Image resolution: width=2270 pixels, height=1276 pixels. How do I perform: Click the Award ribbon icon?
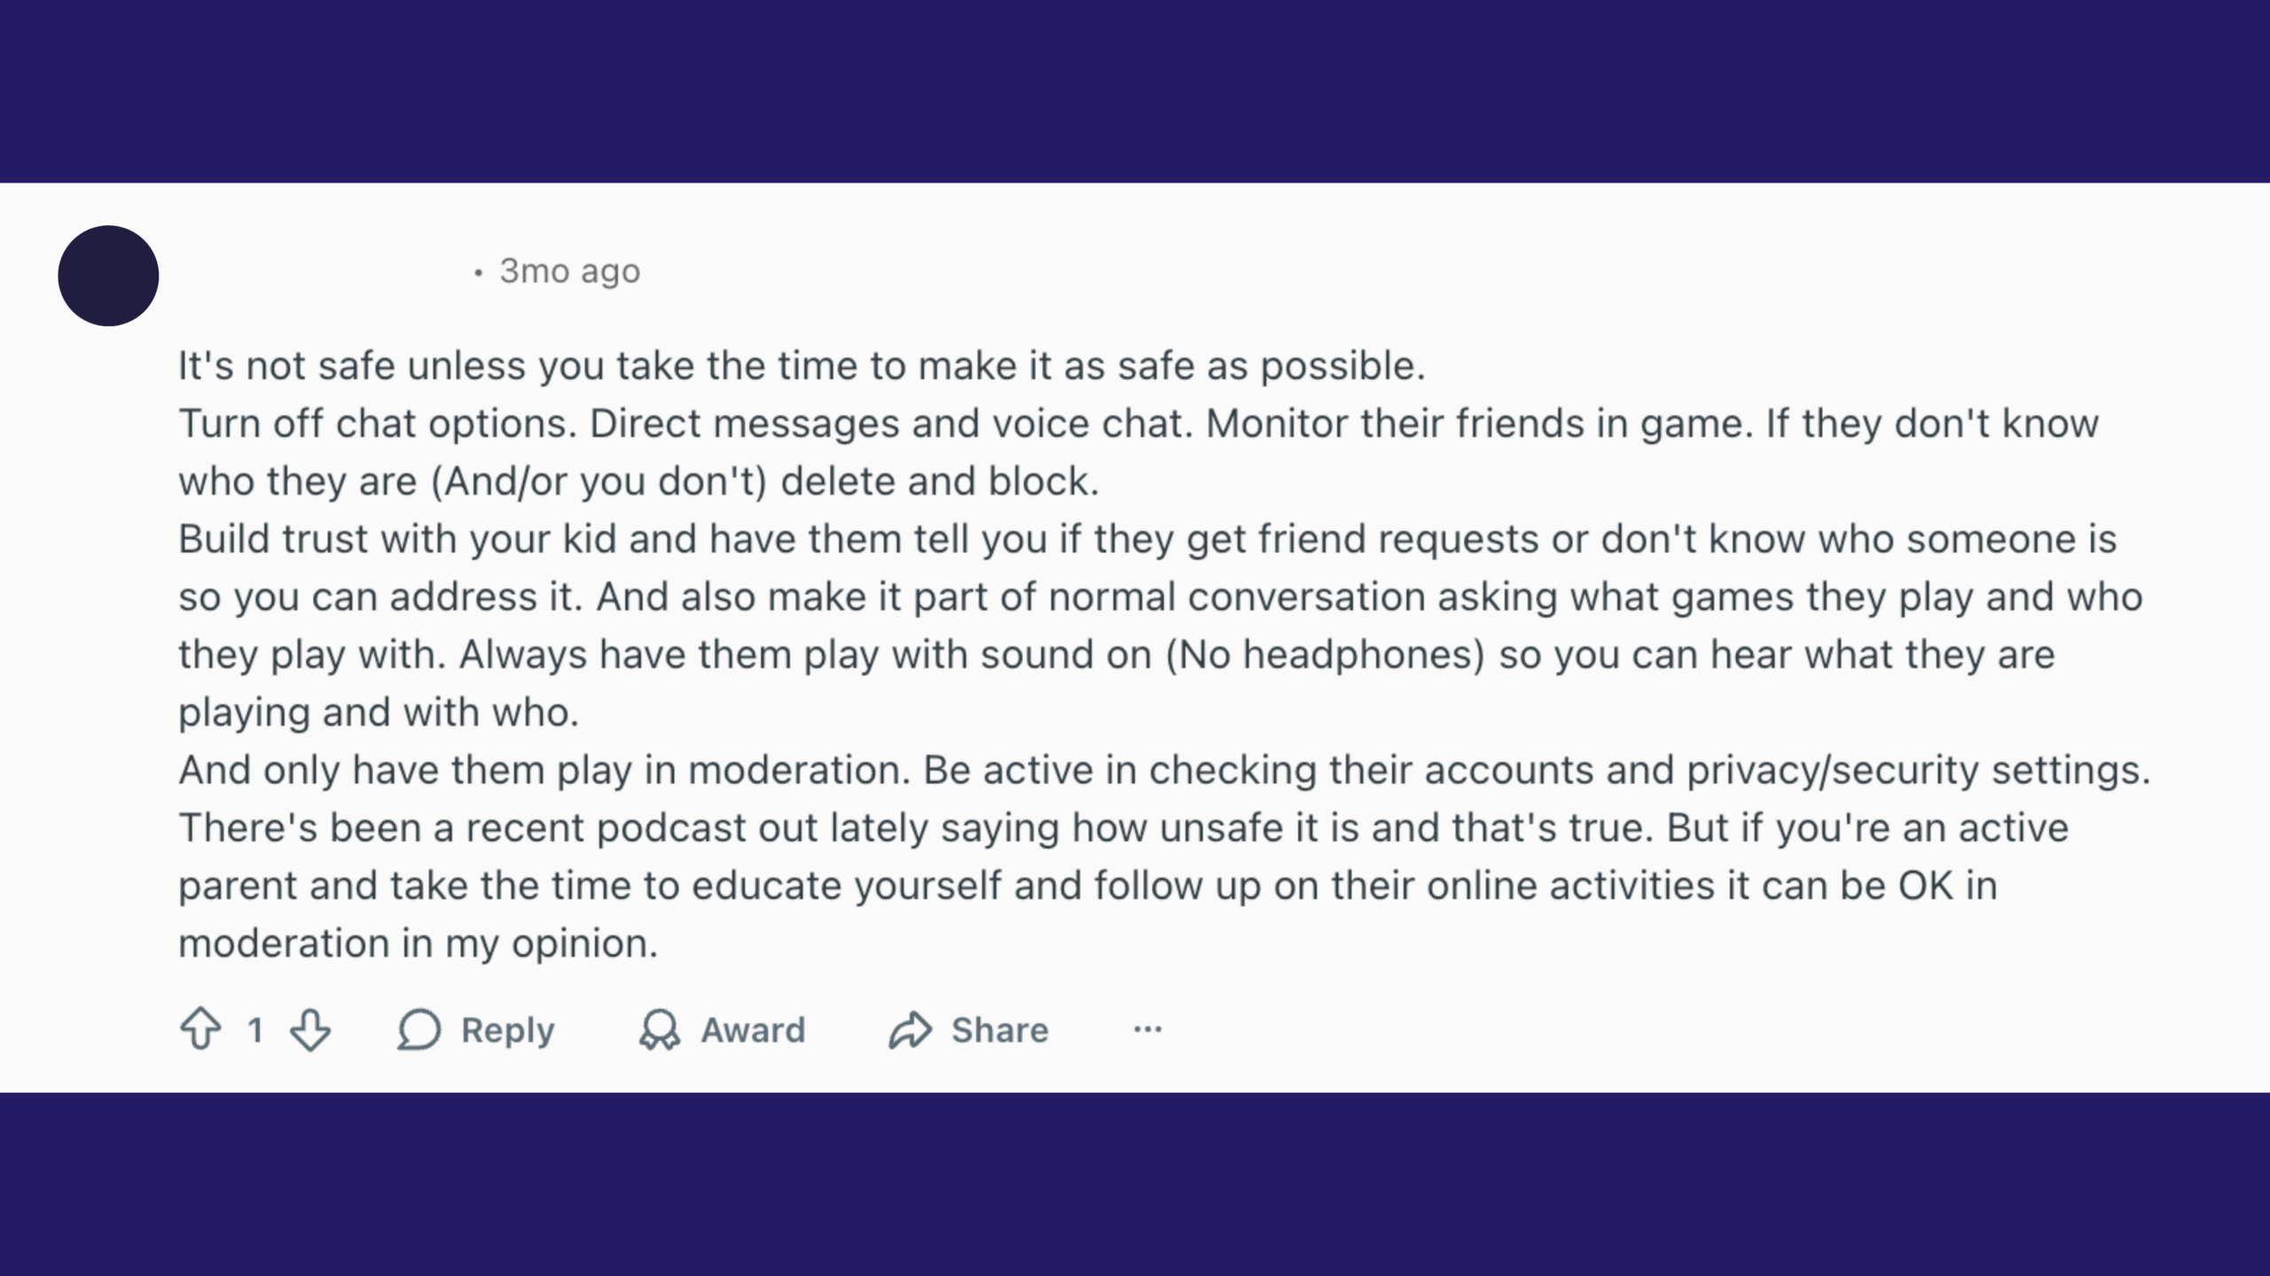pos(659,1030)
